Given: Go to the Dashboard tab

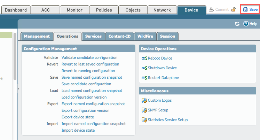Looking at the screenshot, I should tap(15, 10).
